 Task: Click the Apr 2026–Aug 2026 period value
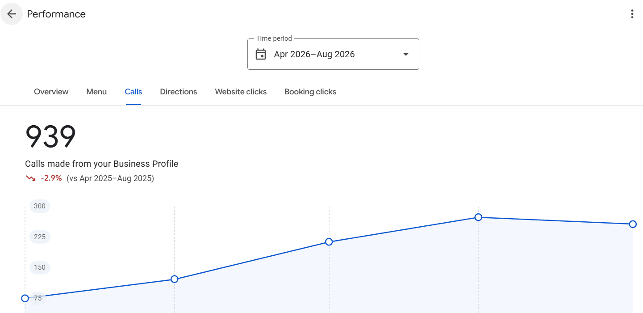(x=314, y=54)
